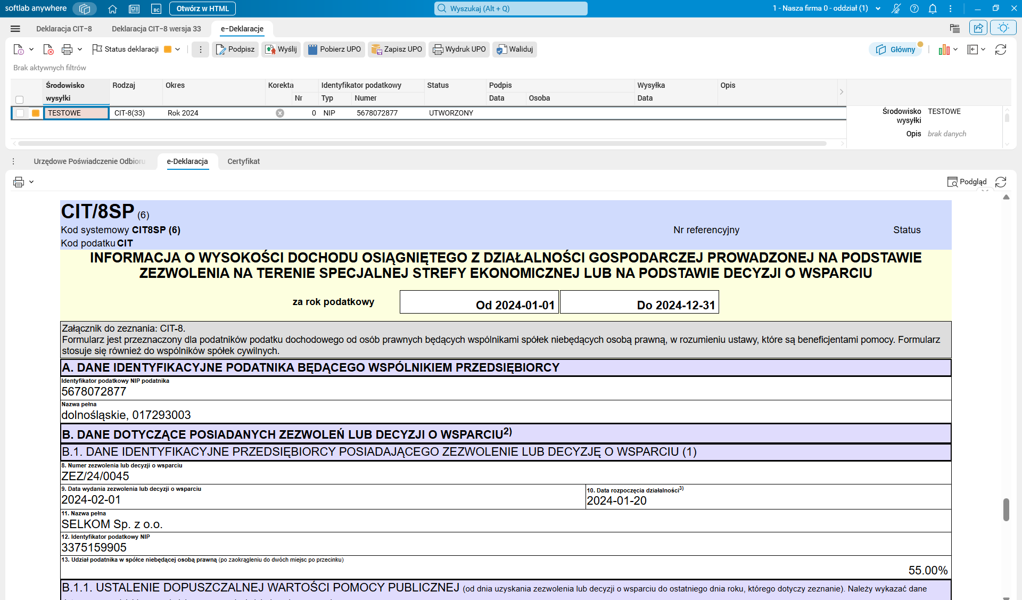Open the company branch selector dropdown
The height and width of the screenshot is (600, 1022).
pos(878,9)
